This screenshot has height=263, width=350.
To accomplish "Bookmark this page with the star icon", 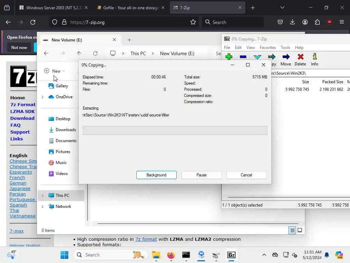I will pyautogui.click(x=193, y=22).
